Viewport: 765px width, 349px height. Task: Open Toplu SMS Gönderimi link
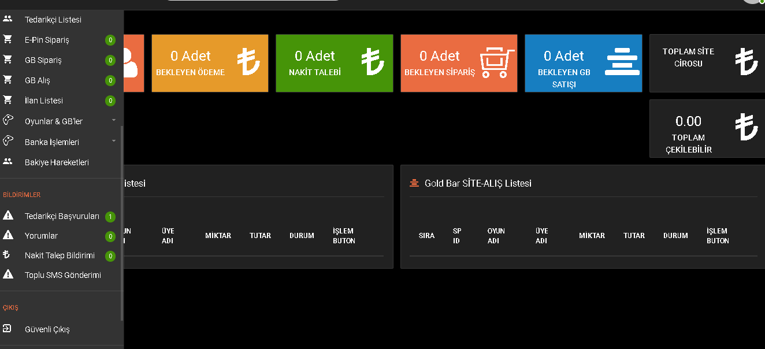pyautogui.click(x=63, y=275)
